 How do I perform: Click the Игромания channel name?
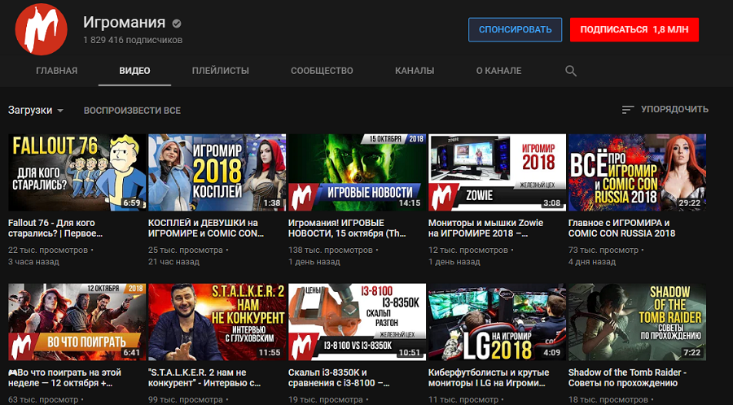(125, 22)
